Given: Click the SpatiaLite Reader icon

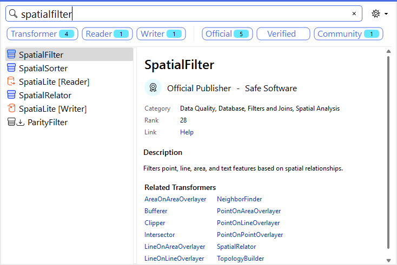Looking at the screenshot, I should 11,81.
